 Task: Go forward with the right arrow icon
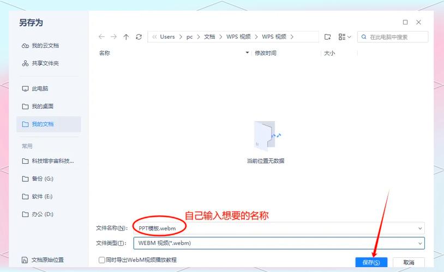113,36
